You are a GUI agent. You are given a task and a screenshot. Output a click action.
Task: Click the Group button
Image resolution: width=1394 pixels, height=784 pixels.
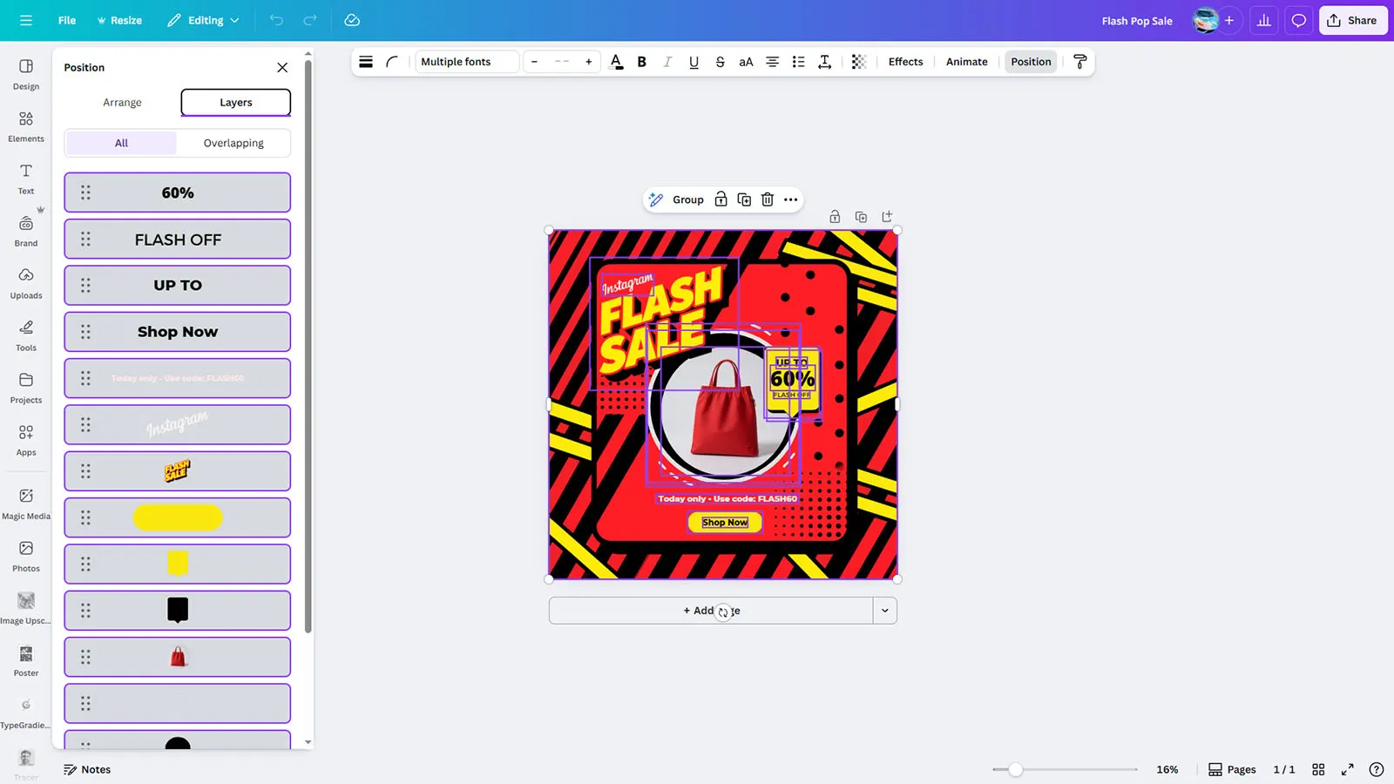pyautogui.click(x=687, y=199)
